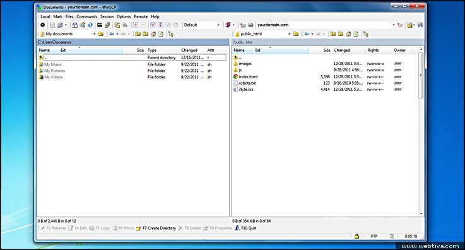Click the Filter files icon
Viewport: 465px width, 250px height.
click(x=153, y=25)
